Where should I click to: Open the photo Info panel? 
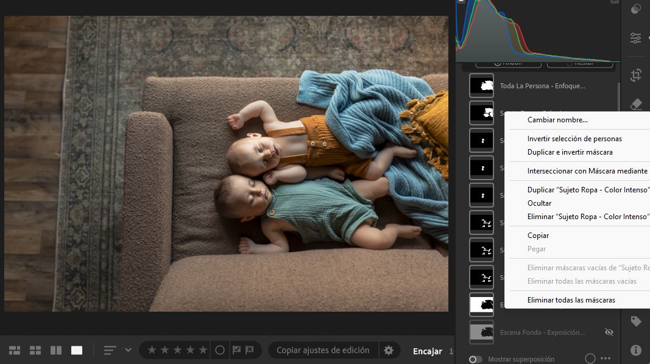click(x=636, y=350)
